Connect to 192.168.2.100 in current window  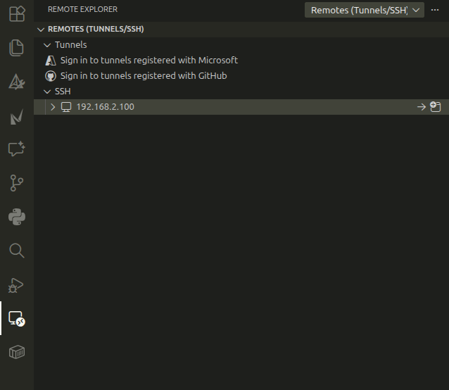422,107
